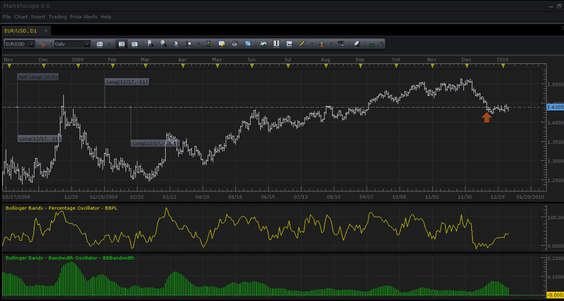
Task: Click the yellow marker under Feb
Action: [x=113, y=66]
